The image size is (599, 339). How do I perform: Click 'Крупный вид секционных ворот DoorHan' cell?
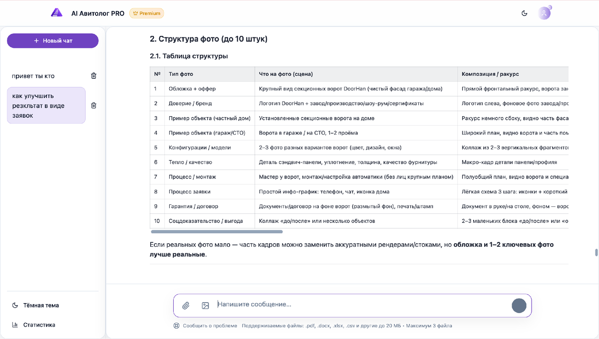click(356, 89)
